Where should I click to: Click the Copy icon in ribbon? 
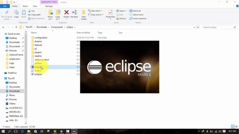[16, 12]
